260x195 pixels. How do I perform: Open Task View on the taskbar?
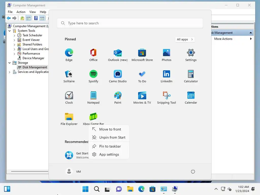click(107, 189)
